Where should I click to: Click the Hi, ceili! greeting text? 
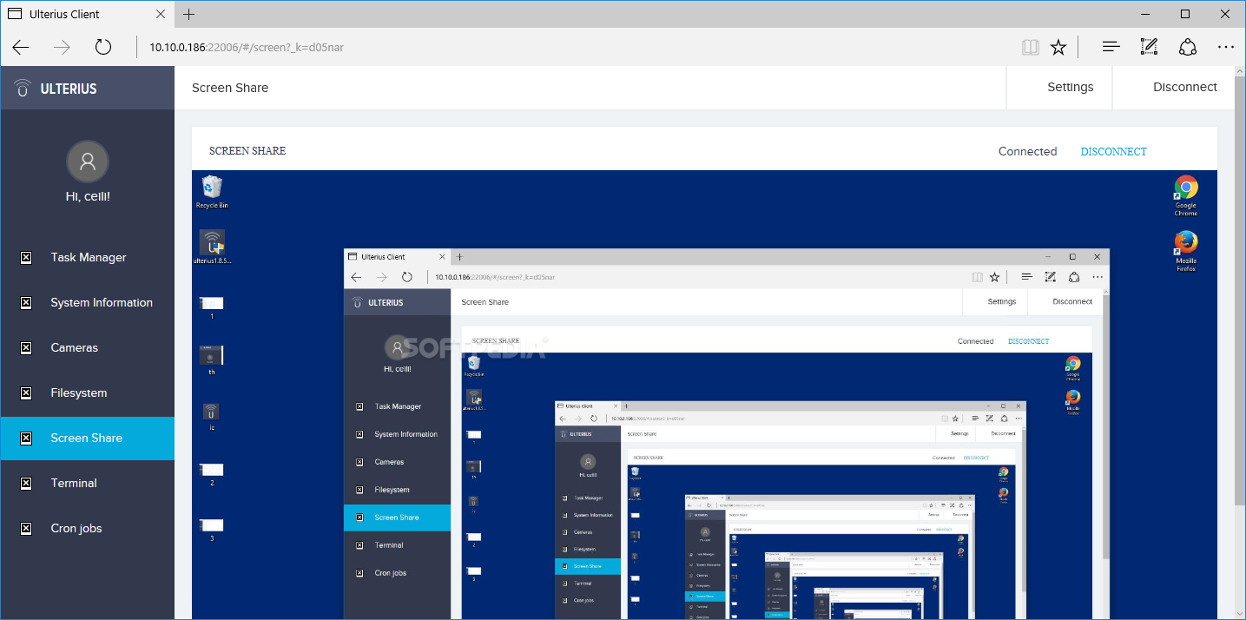tap(88, 196)
